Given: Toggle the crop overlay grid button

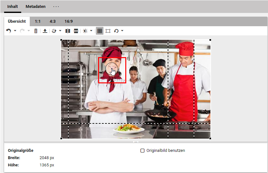Looking at the screenshot, I should pos(100,31).
